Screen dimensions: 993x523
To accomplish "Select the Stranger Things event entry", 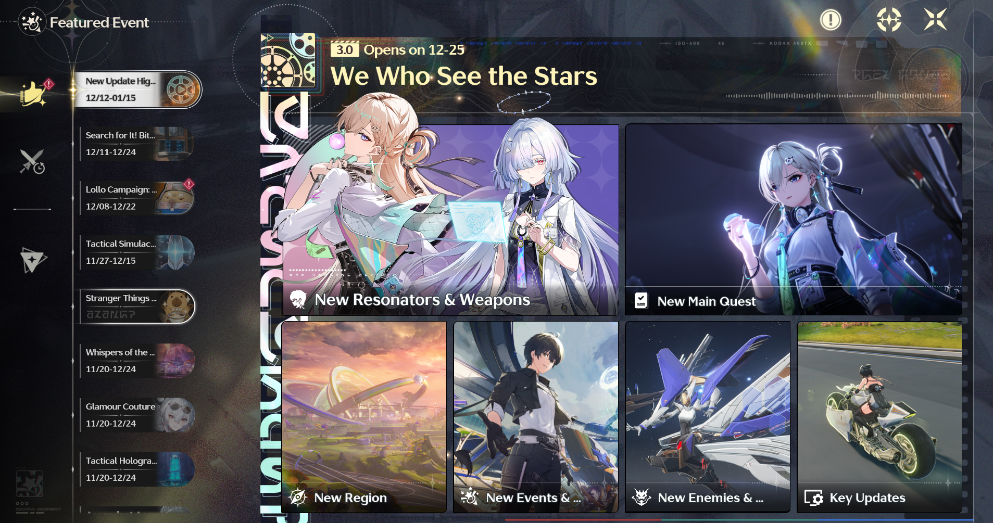I will [137, 307].
